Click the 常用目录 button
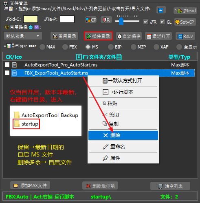Image resolution: width=200 pixels, height=203 pixels. (x=64, y=36)
